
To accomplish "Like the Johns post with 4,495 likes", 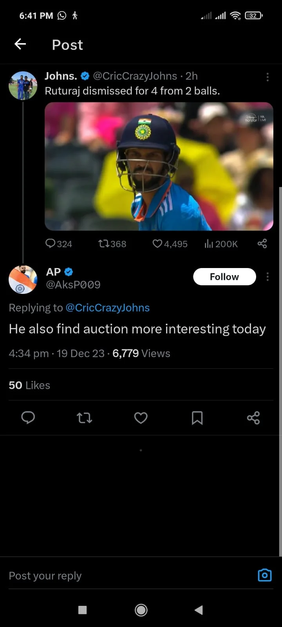I will click(x=170, y=244).
